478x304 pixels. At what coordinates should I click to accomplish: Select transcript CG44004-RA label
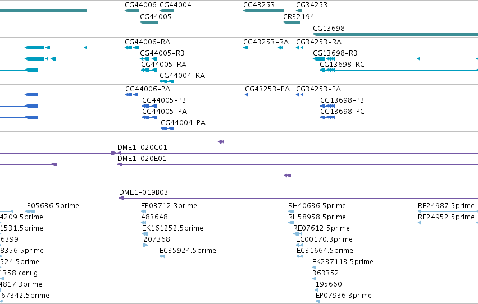183,76
